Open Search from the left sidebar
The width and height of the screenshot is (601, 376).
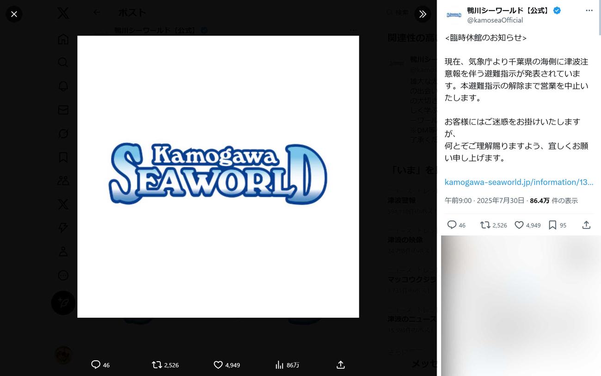click(x=63, y=62)
